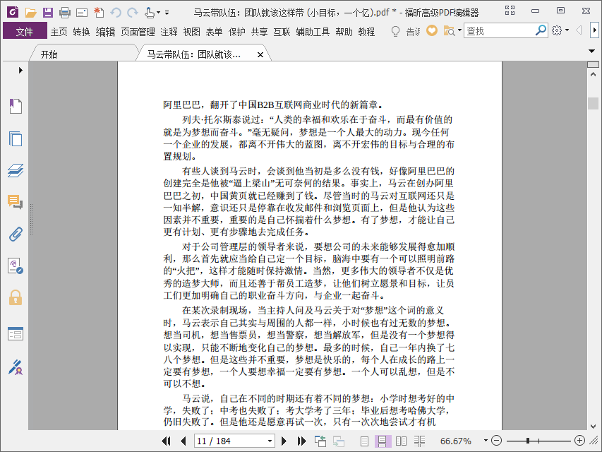Open the layers panel in the sidebar
Screen dimensions: 602x452
[16, 170]
